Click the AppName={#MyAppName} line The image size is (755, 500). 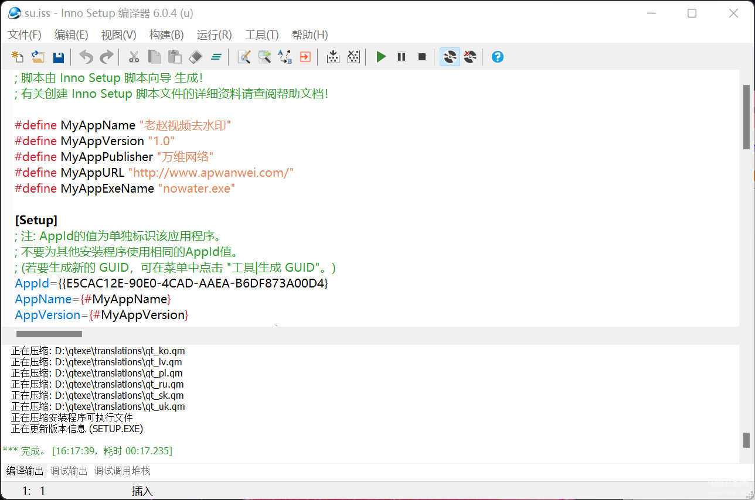point(93,299)
